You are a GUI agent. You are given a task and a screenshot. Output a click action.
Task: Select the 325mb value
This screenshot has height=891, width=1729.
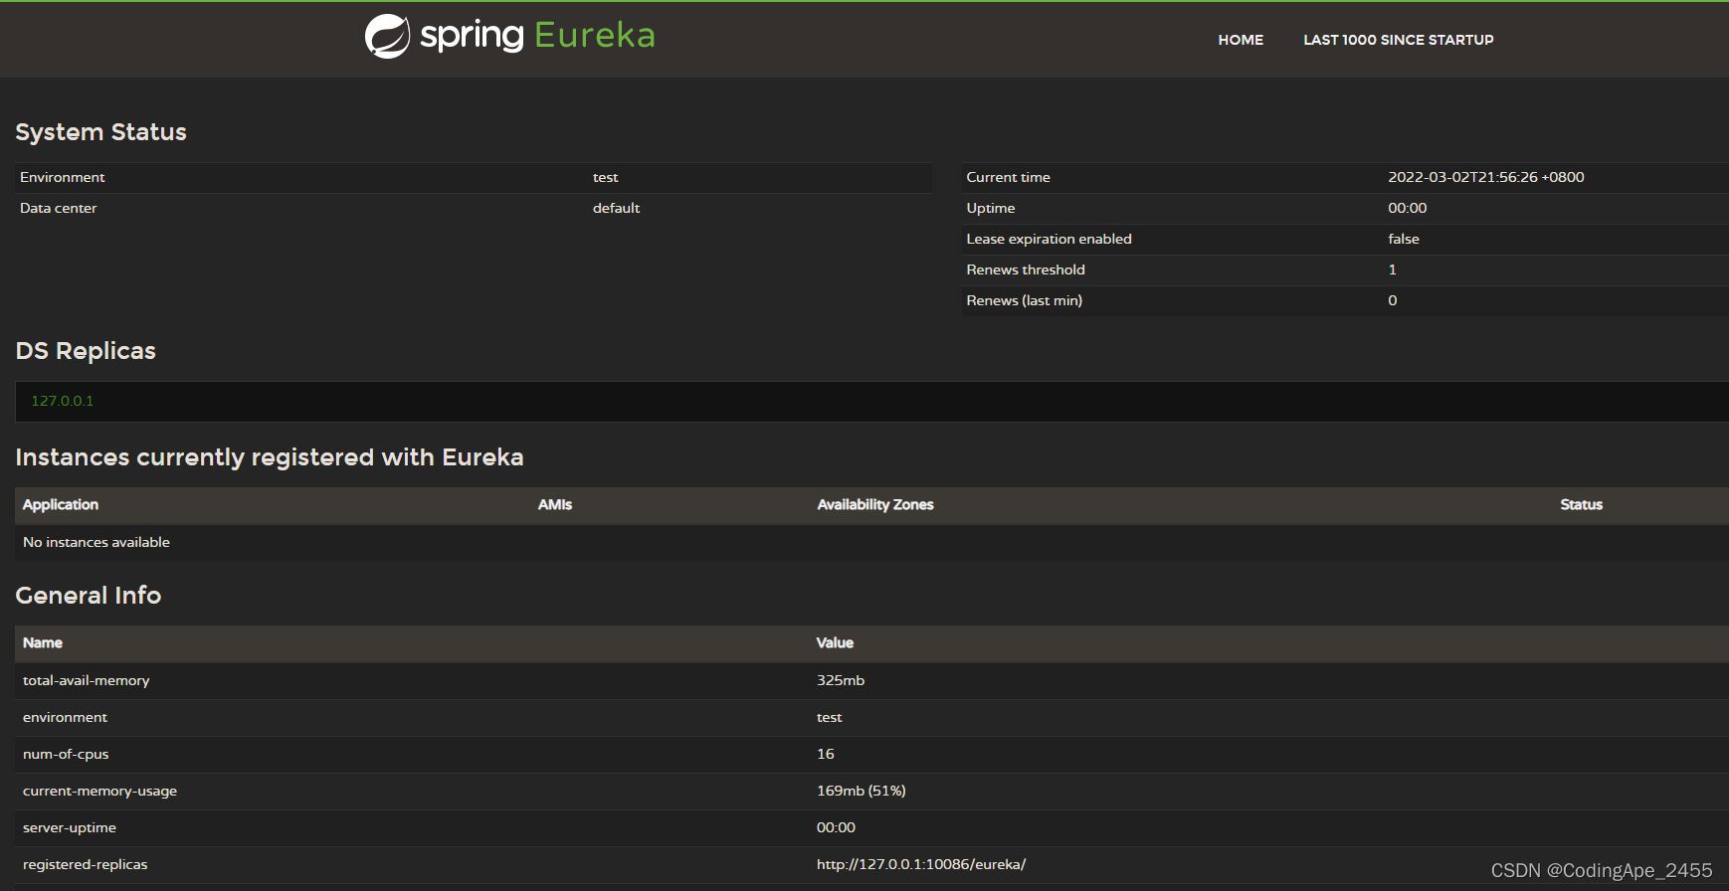[841, 680]
